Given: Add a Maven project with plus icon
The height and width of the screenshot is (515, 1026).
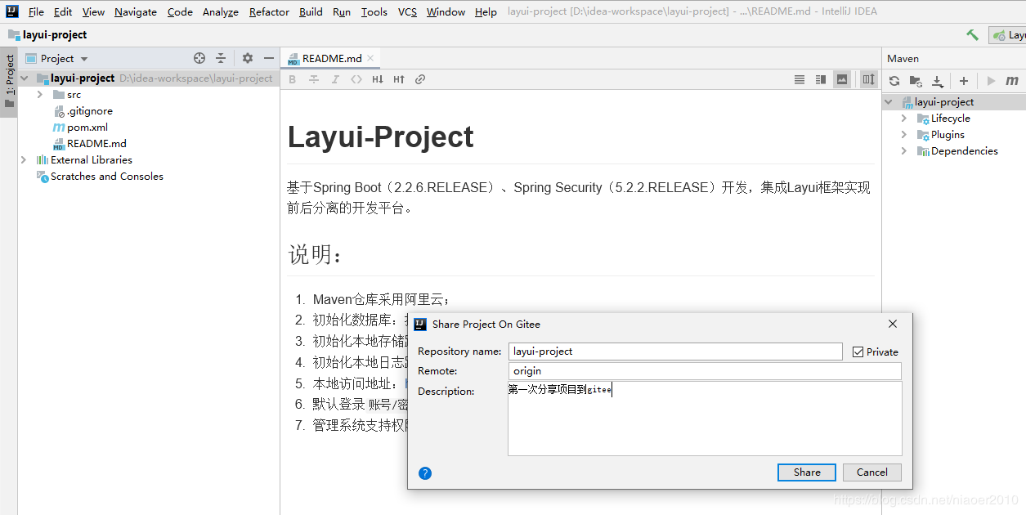Looking at the screenshot, I should point(964,81).
